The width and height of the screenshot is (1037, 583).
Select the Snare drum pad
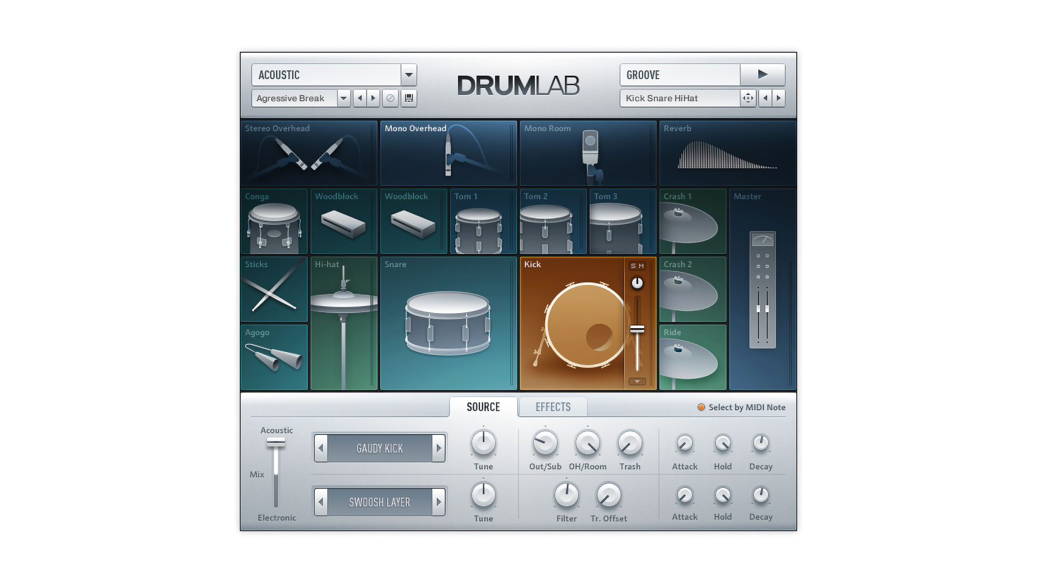coord(448,323)
